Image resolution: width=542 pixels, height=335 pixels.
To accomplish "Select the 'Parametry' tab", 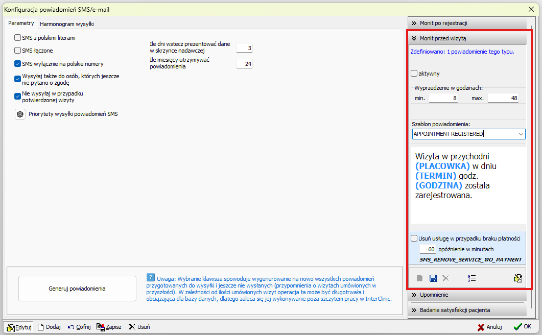I will [21, 23].
